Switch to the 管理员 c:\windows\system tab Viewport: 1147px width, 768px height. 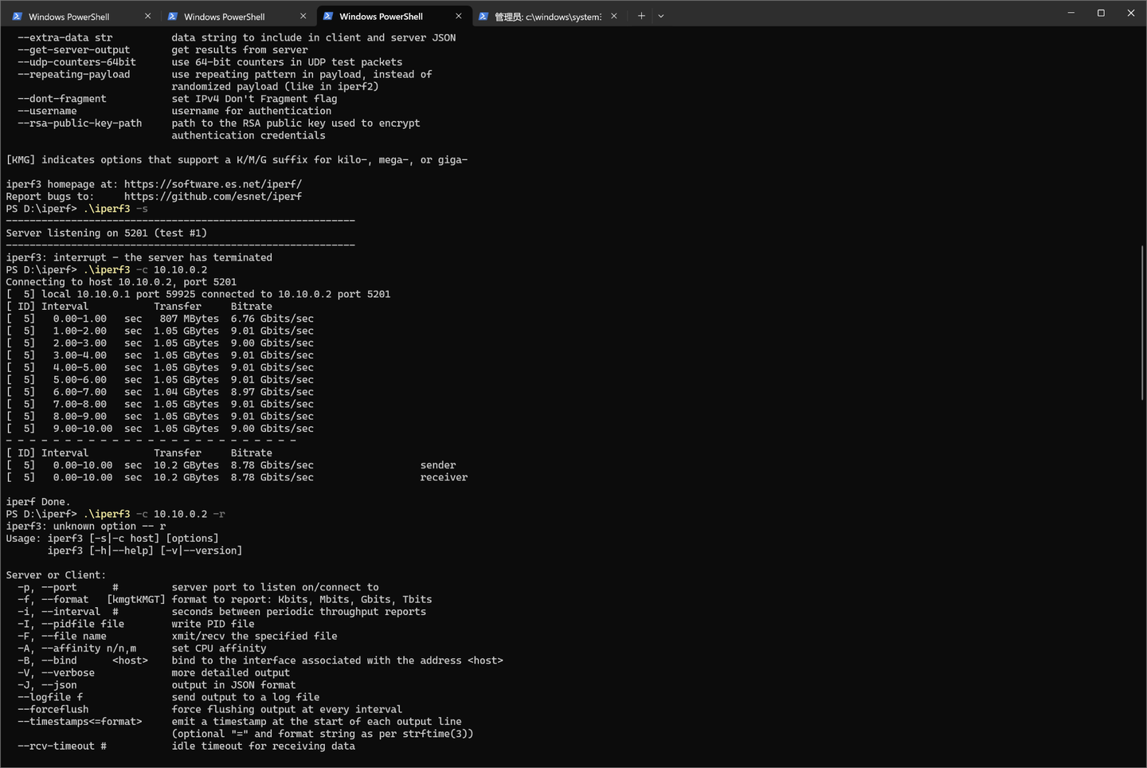click(x=548, y=16)
